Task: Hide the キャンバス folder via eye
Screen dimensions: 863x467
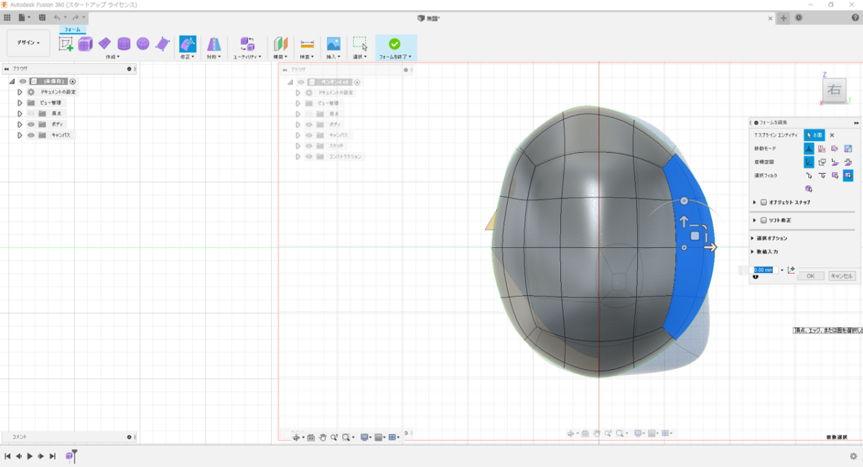Action: tap(31, 135)
